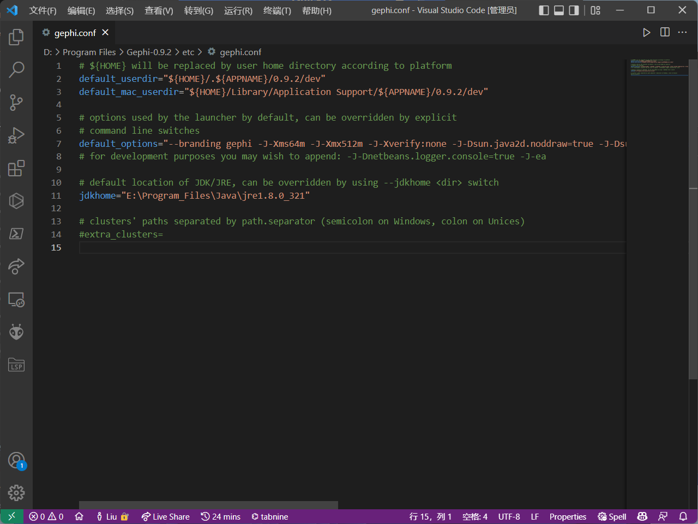Click the default_options line text
Screen dimensions: 698x524
coord(352,144)
